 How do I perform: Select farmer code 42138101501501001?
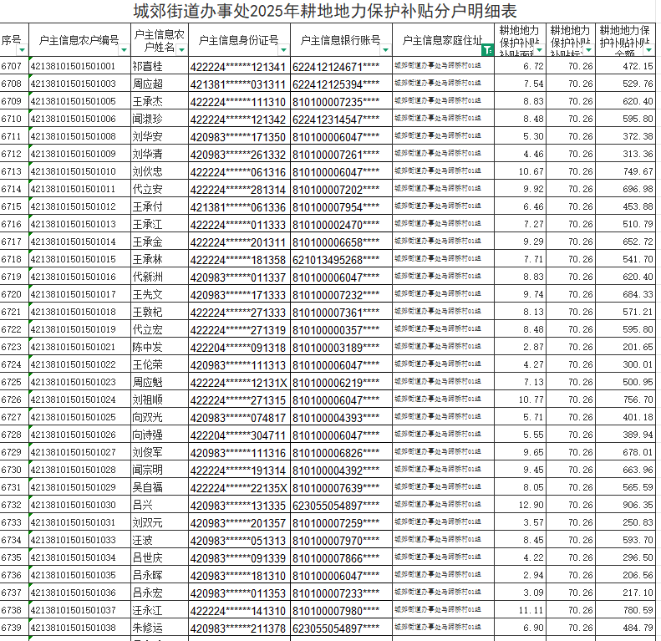(x=79, y=66)
